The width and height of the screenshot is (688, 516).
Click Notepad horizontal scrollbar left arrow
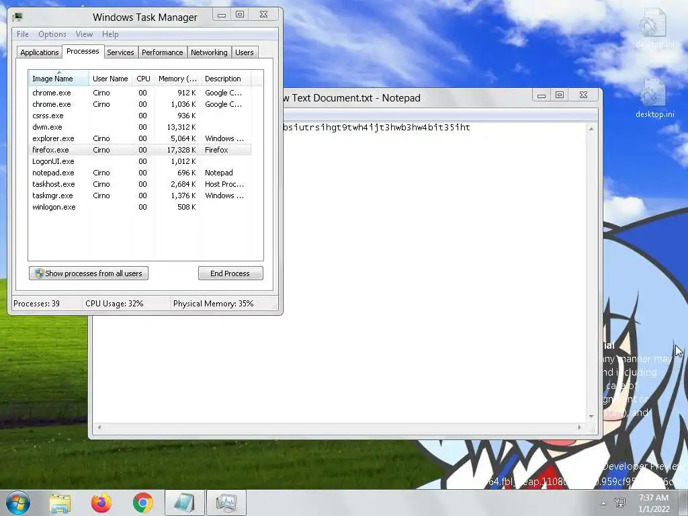pos(99,427)
